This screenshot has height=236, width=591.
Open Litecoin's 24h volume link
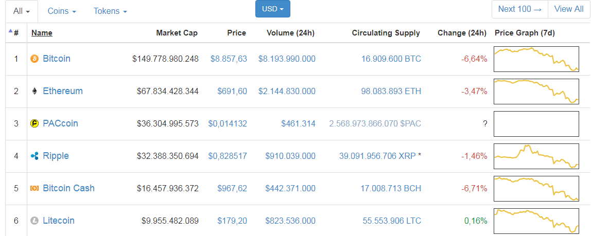[290, 221]
